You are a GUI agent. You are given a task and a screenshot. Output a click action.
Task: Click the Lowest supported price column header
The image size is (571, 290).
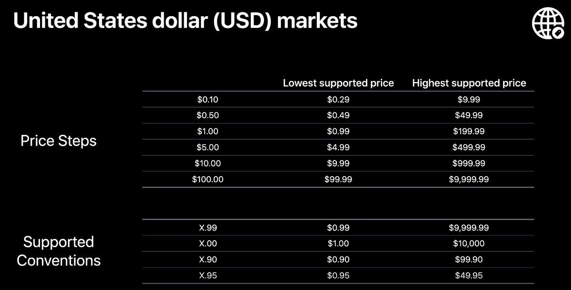pyautogui.click(x=338, y=83)
